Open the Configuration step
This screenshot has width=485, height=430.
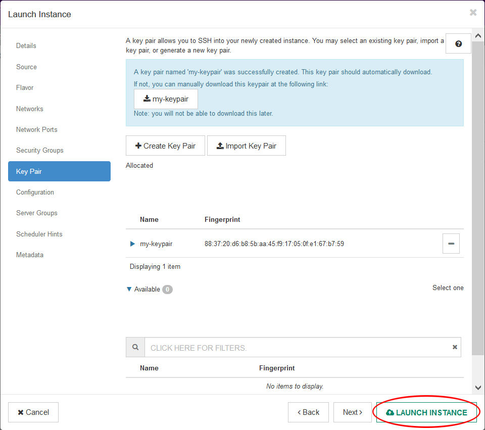(35, 192)
